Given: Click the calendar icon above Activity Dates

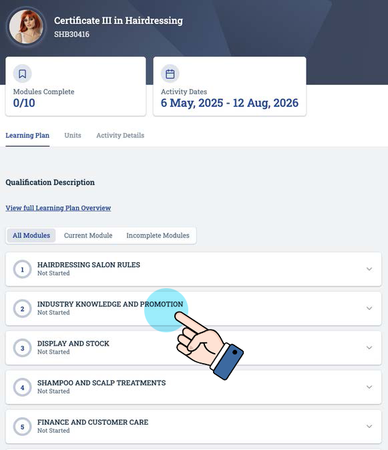Looking at the screenshot, I should [x=170, y=74].
